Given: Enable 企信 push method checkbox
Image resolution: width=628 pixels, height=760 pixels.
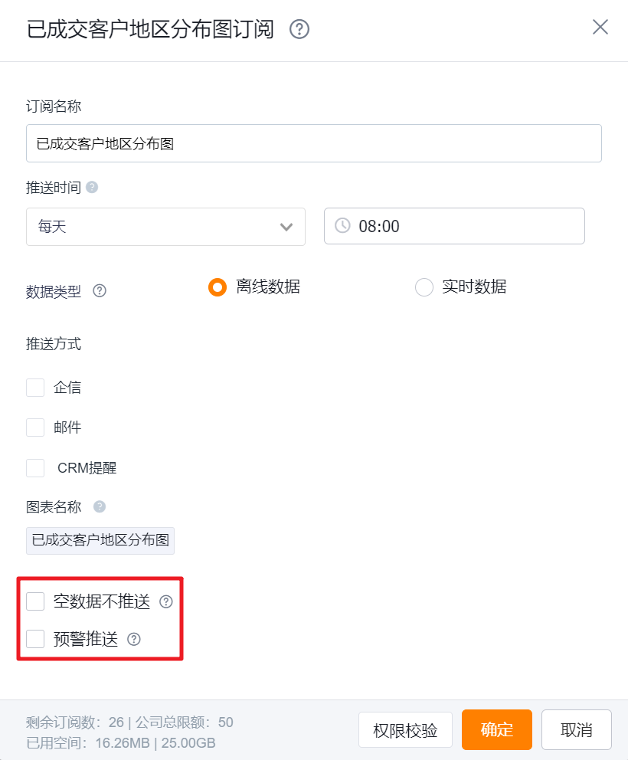Looking at the screenshot, I should click(35, 388).
